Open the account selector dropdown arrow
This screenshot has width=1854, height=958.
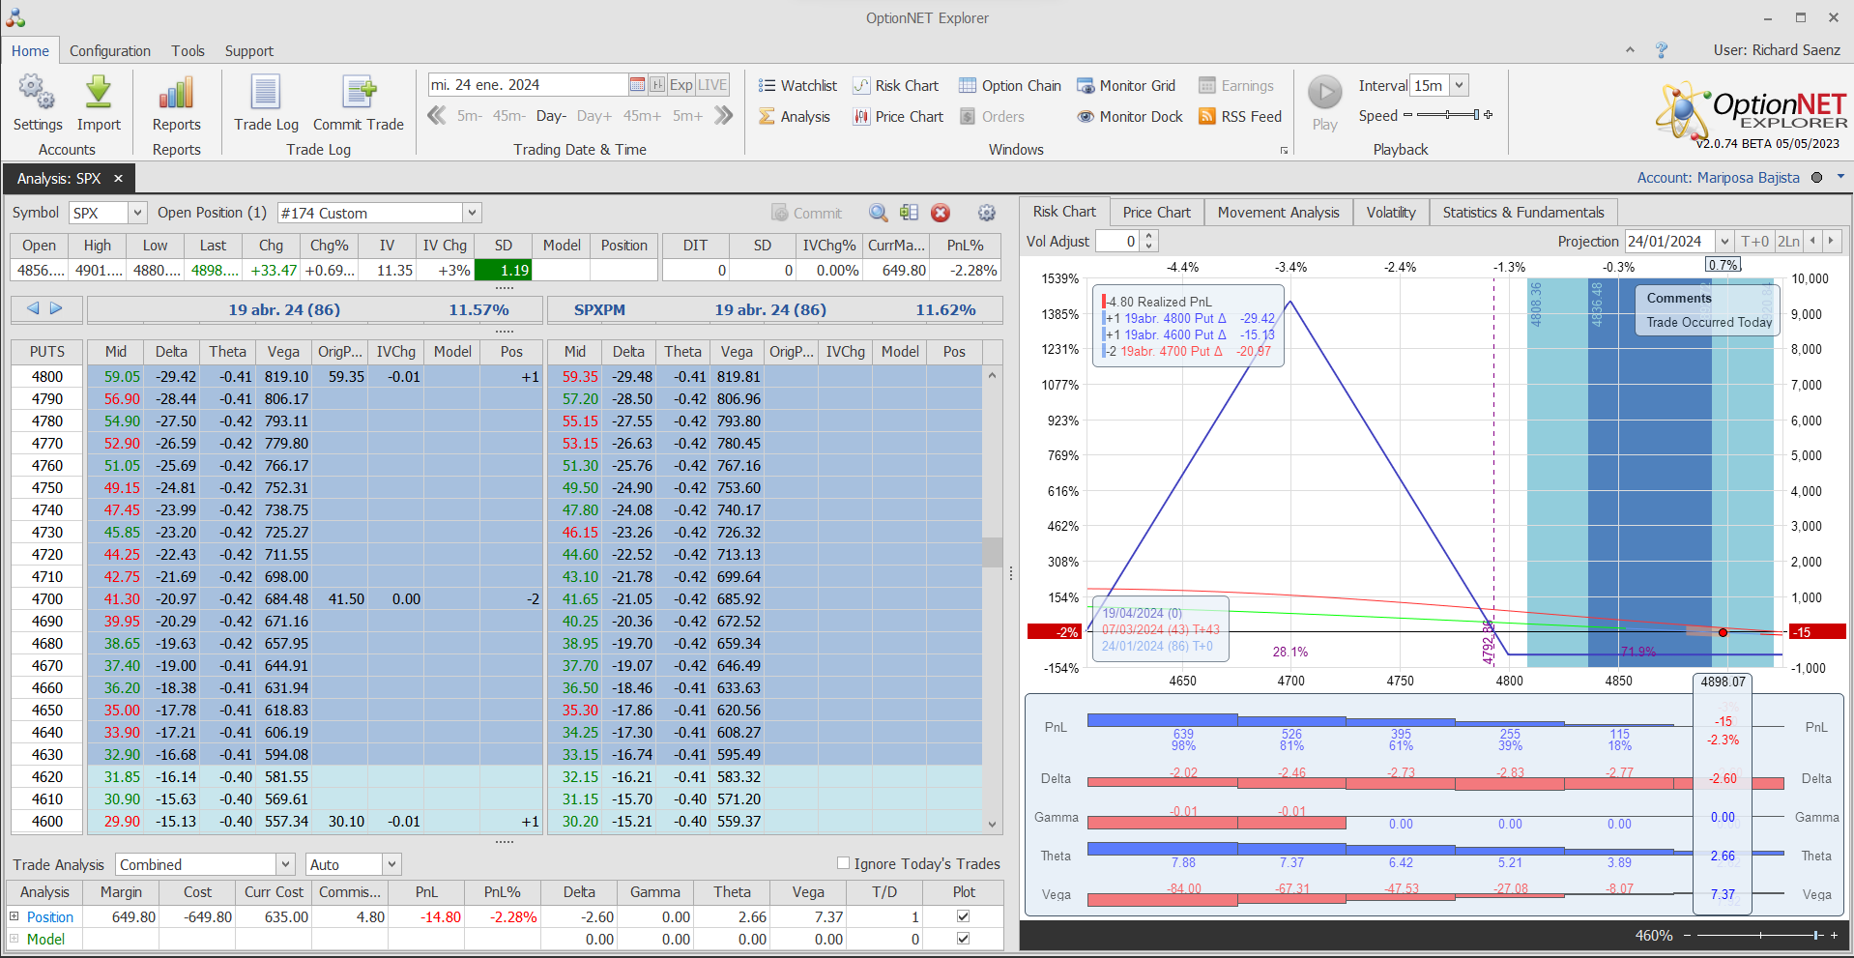(x=1840, y=177)
